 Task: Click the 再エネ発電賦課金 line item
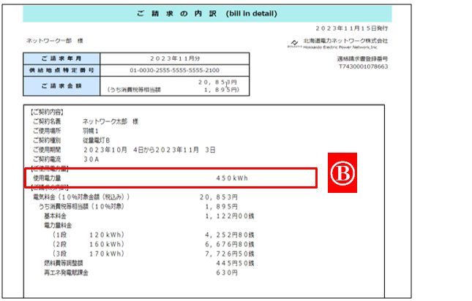(67, 273)
